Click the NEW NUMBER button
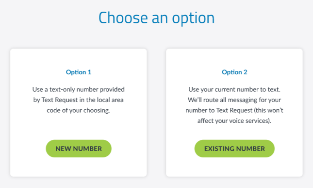This screenshot has width=313, height=188. click(79, 149)
